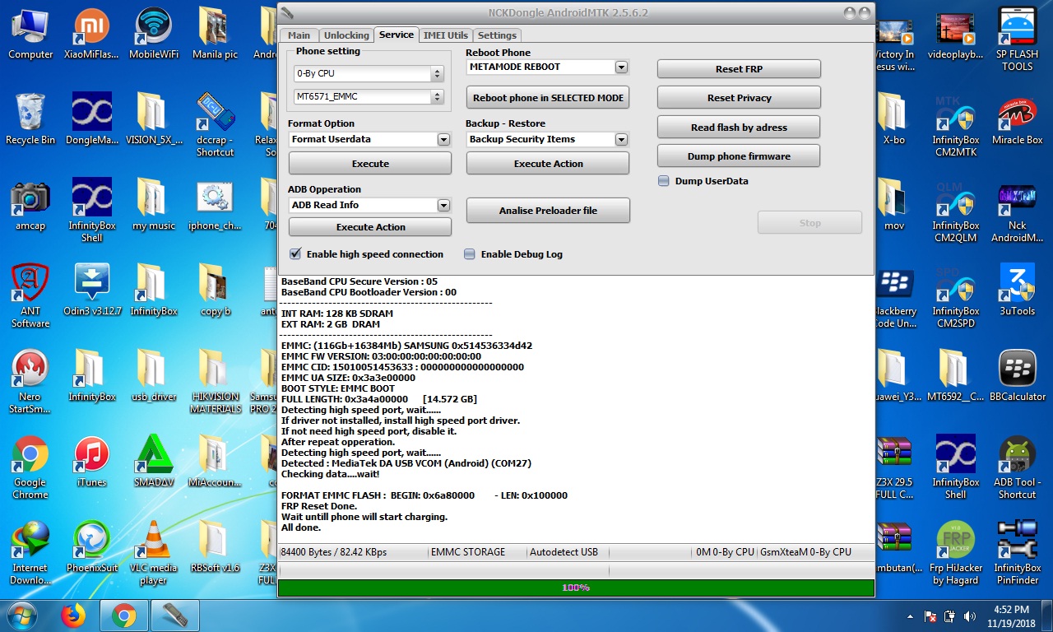Click Reset Privacy button
Image resolution: width=1053 pixels, height=632 pixels.
[x=739, y=97]
